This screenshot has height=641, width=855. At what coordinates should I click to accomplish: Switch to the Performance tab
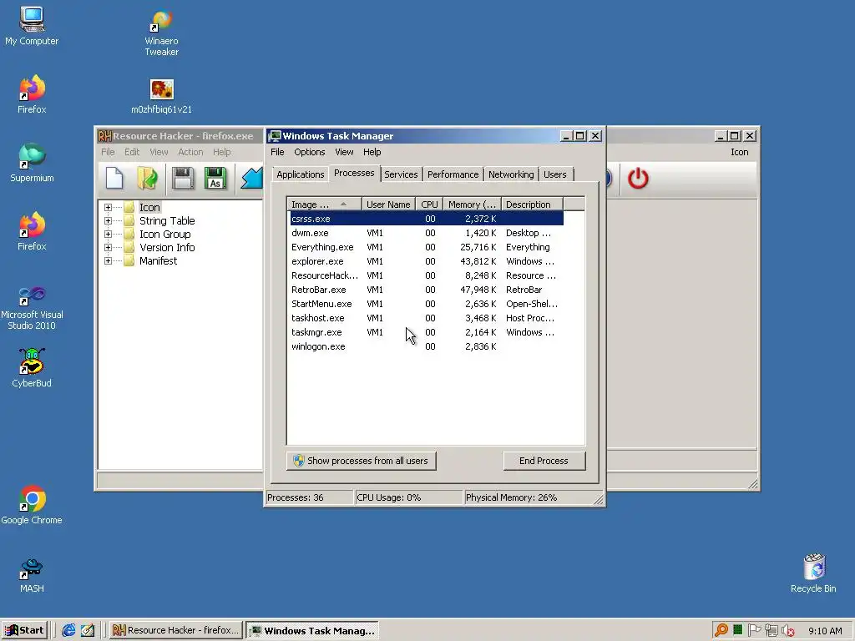(x=453, y=174)
